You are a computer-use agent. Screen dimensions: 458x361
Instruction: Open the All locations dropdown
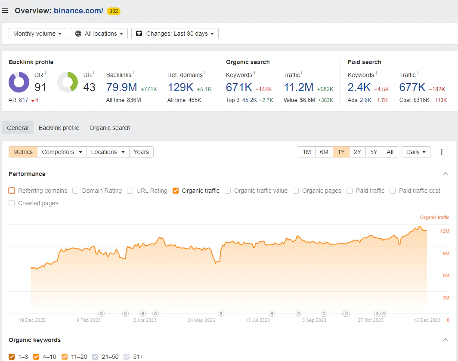99,34
